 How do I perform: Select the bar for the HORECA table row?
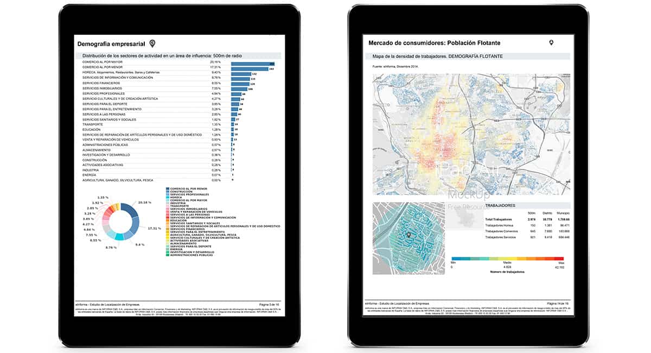[x=242, y=74]
